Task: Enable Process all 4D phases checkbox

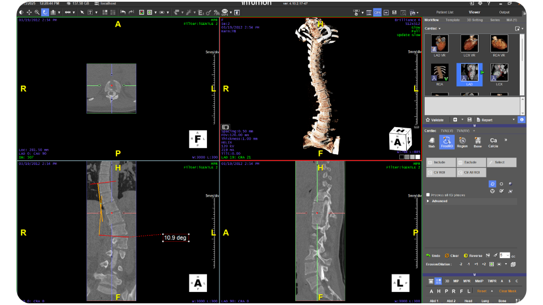Action: click(428, 194)
